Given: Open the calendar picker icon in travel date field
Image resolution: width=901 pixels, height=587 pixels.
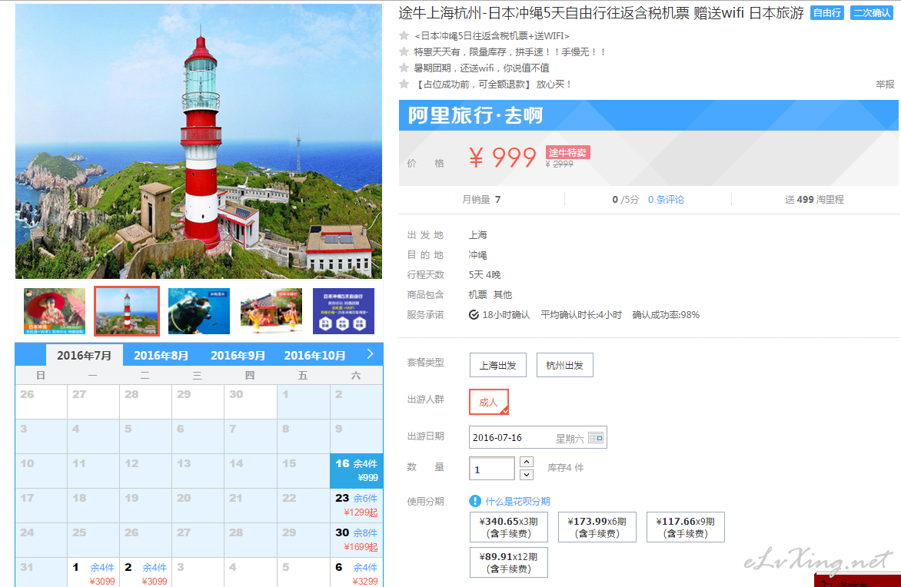Looking at the screenshot, I should 596,438.
